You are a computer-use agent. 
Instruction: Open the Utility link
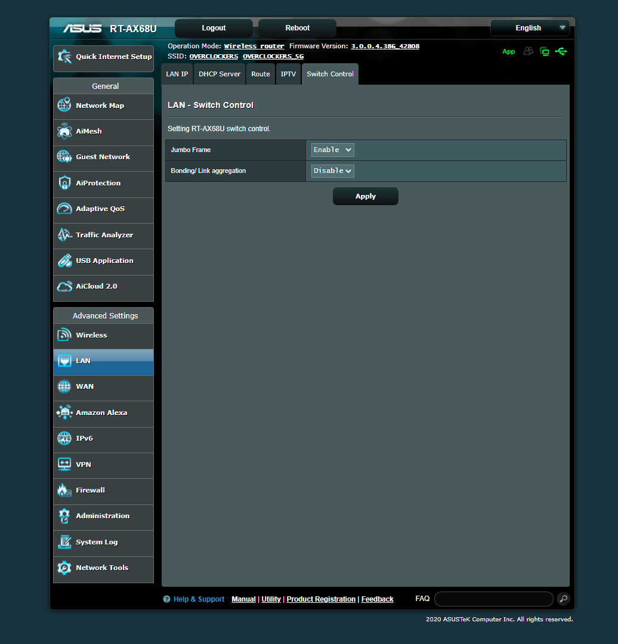coord(271,599)
